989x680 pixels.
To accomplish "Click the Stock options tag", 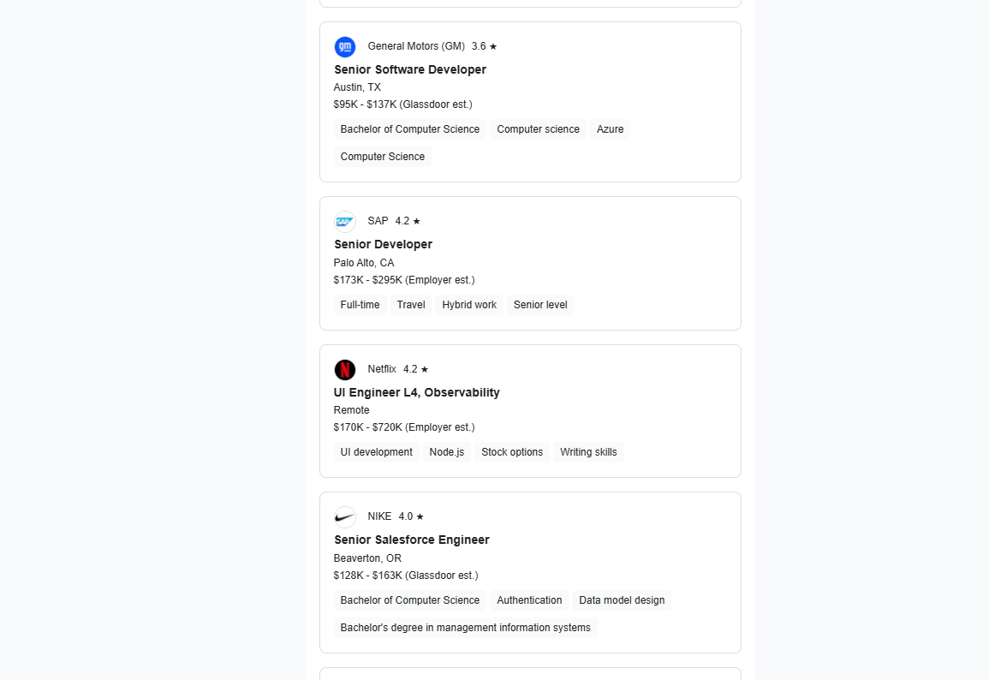I will (512, 452).
